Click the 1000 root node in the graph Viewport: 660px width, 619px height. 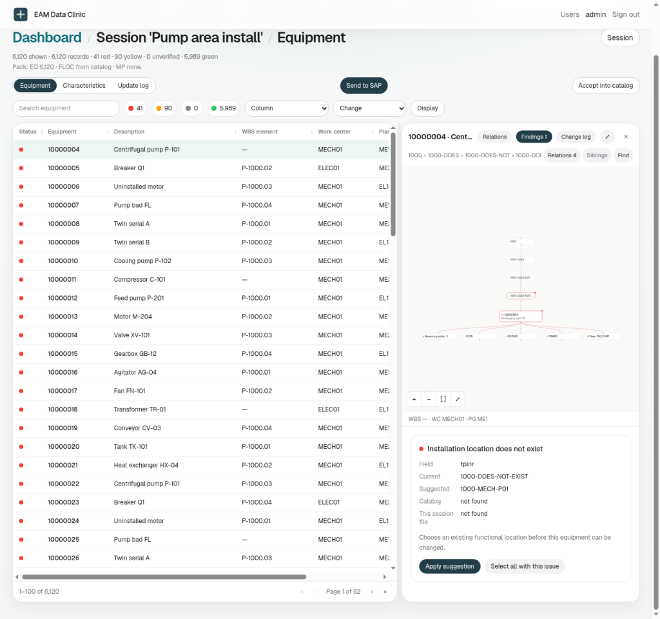[521, 242]
